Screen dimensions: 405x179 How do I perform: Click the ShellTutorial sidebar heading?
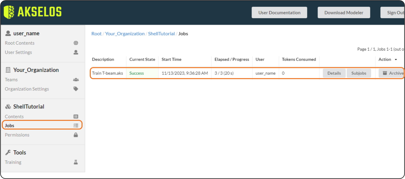coord(29,107)
